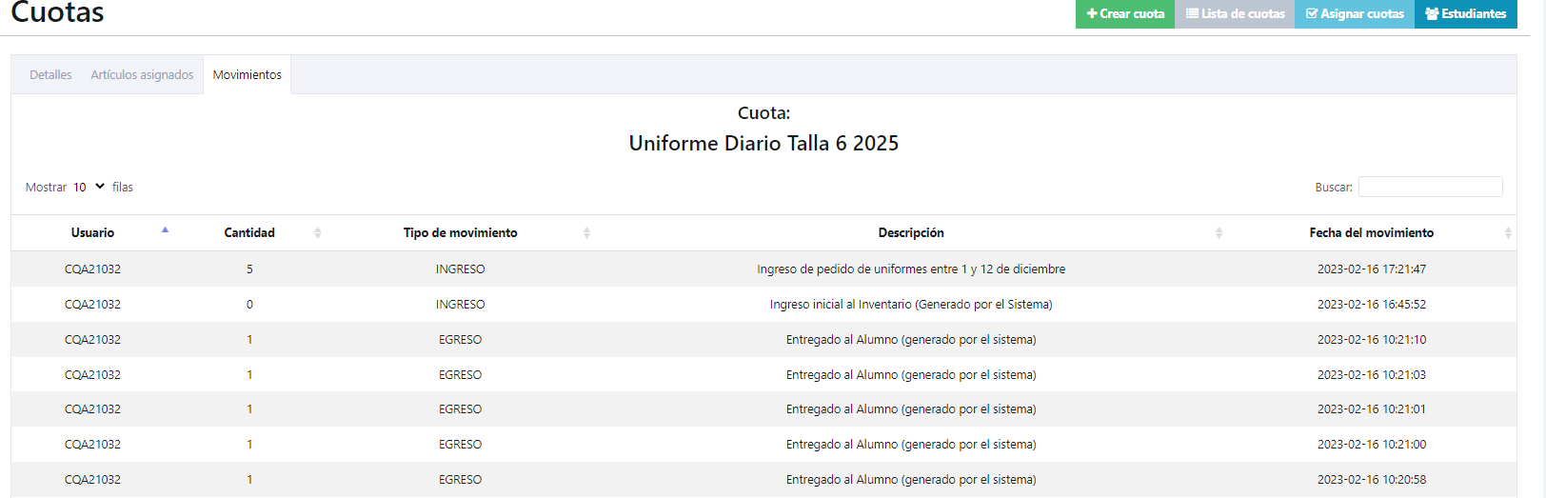Click the check-square icon on Asignar cuotas

[1312, 13]
